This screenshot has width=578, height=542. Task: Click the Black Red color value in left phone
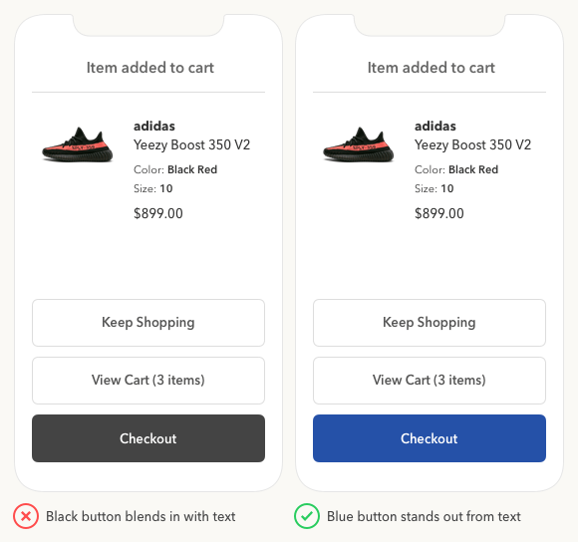pos(192,169)
